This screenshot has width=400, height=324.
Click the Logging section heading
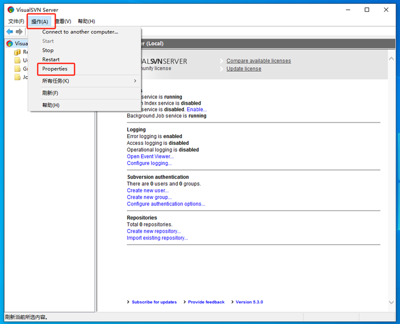point(136,130)
